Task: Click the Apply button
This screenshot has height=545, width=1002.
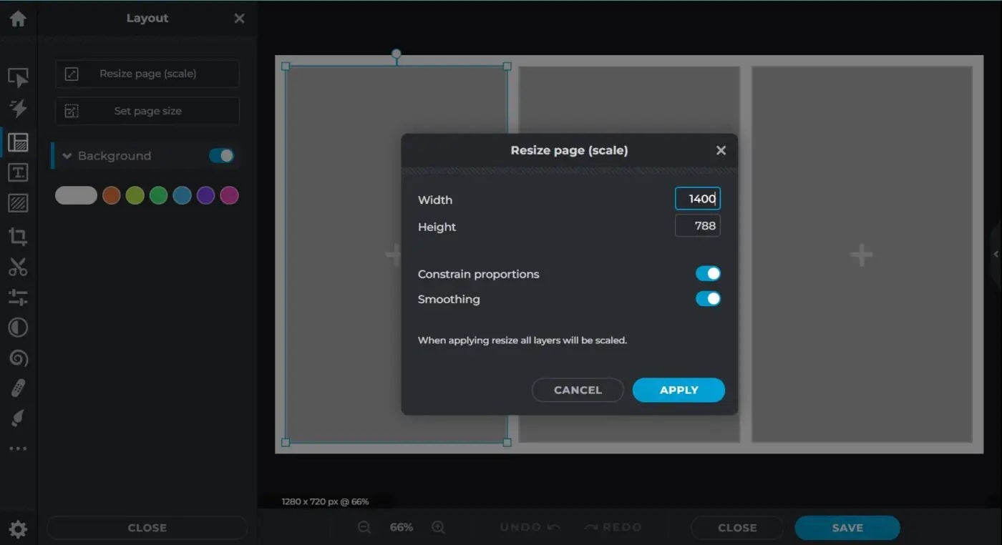Action: pos(678,390)
